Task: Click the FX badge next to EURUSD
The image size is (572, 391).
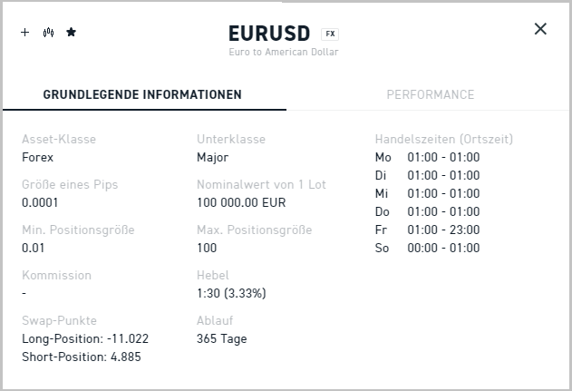Action: tap(330, 34)
